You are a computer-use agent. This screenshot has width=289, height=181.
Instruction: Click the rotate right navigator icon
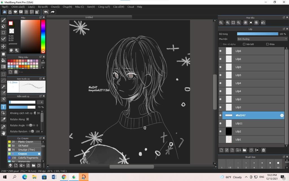click(x=256, y=23)
